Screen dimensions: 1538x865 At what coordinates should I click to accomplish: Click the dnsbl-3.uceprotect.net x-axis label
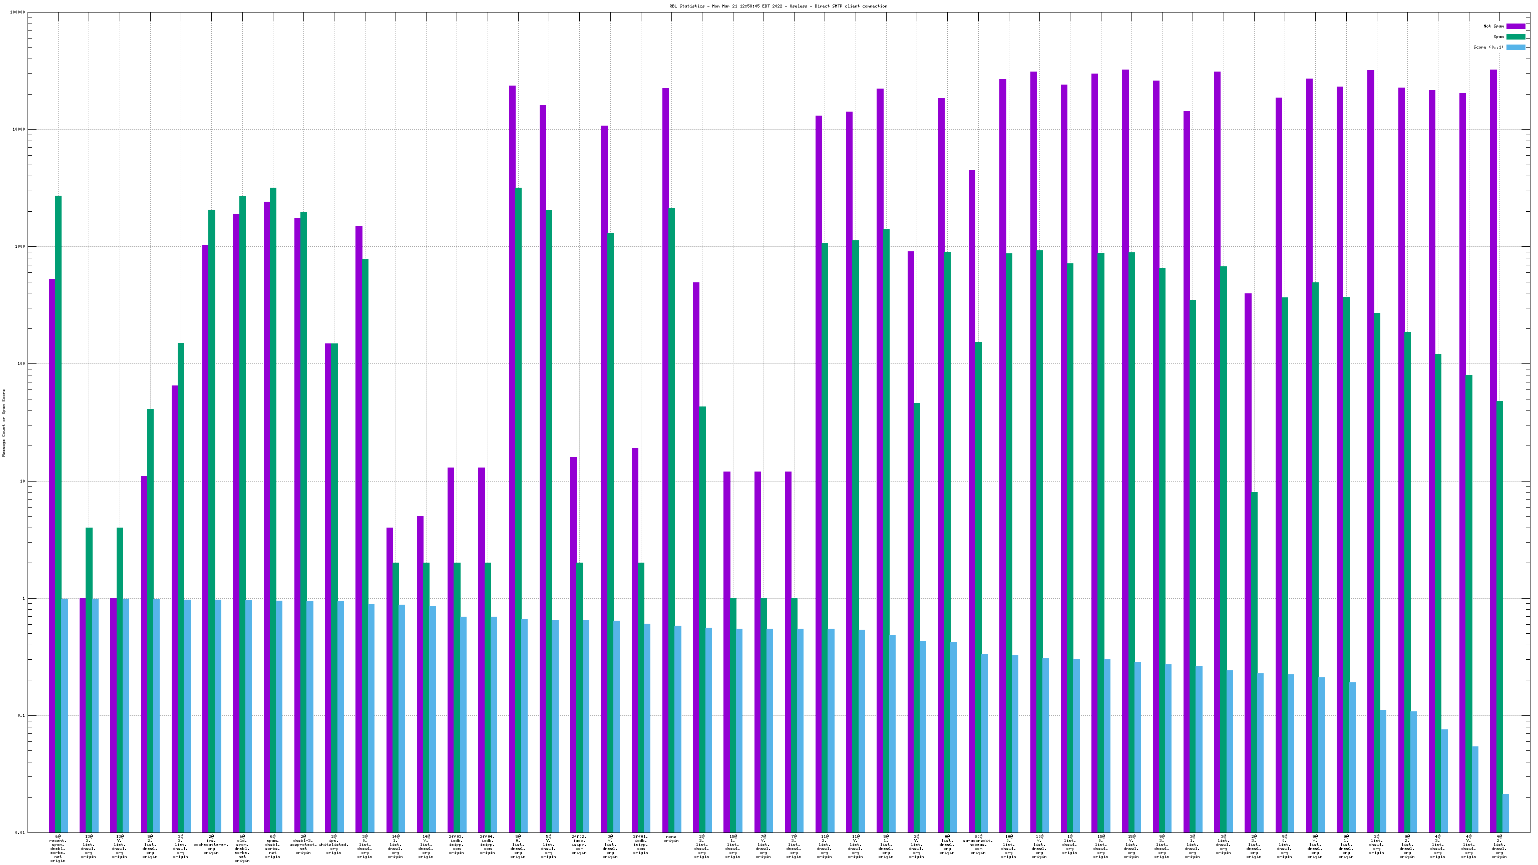click(x=303, y=844)
